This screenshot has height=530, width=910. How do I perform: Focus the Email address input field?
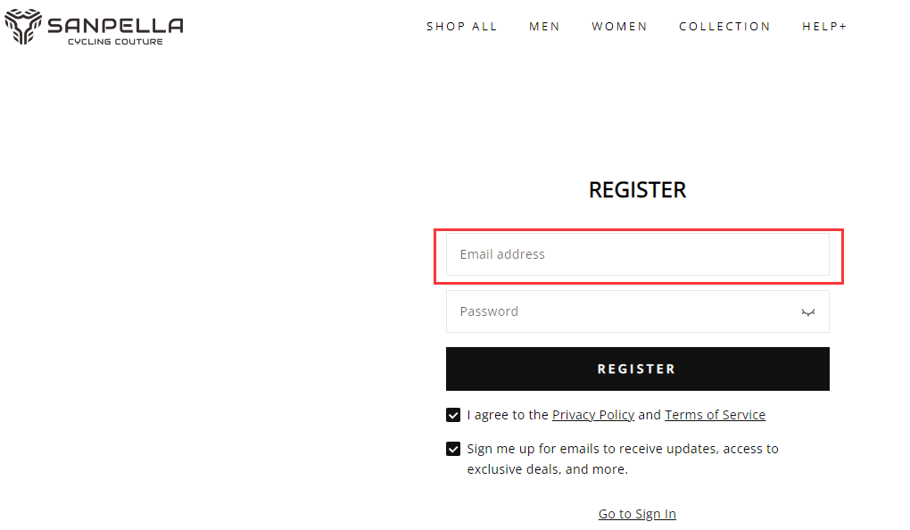(x=637, y=254)
